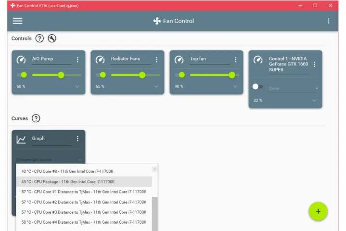This screenshot has width=346, height=231.
Task: Click the Graph curve line-chart icon
Action: pyautogui.click(x=21, y=140)
